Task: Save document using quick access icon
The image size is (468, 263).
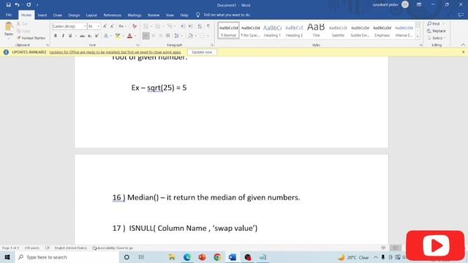Action: [x=8, y=5]
